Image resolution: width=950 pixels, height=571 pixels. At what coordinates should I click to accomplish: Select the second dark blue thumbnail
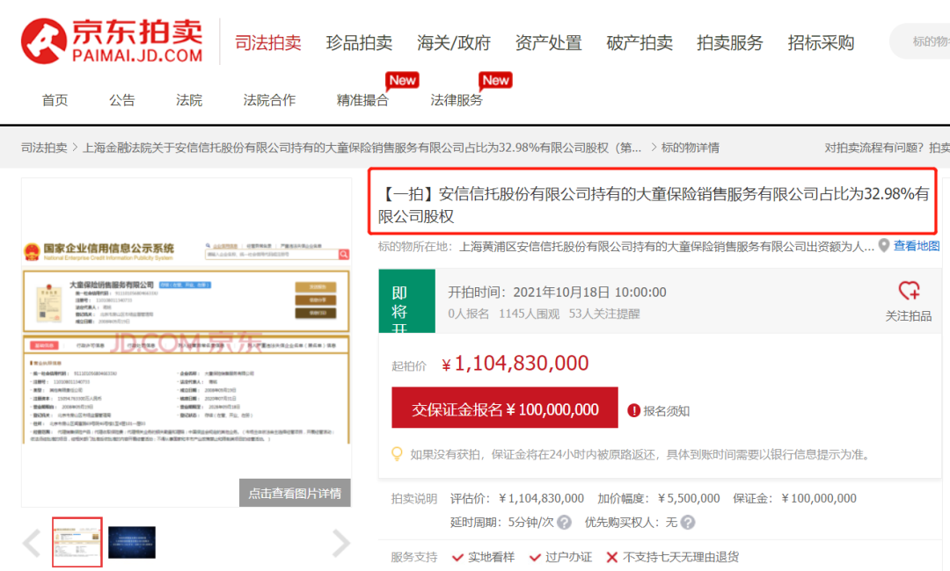tap(132, 542)
